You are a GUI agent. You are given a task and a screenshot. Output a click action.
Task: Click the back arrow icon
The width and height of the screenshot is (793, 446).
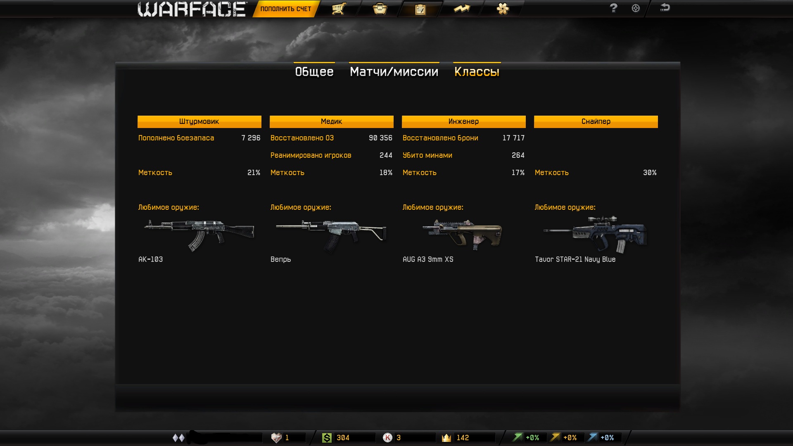[x=665, y=7]
